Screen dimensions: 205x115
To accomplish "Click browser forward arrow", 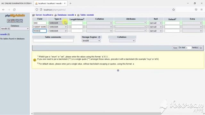I will tap(9, 10).
